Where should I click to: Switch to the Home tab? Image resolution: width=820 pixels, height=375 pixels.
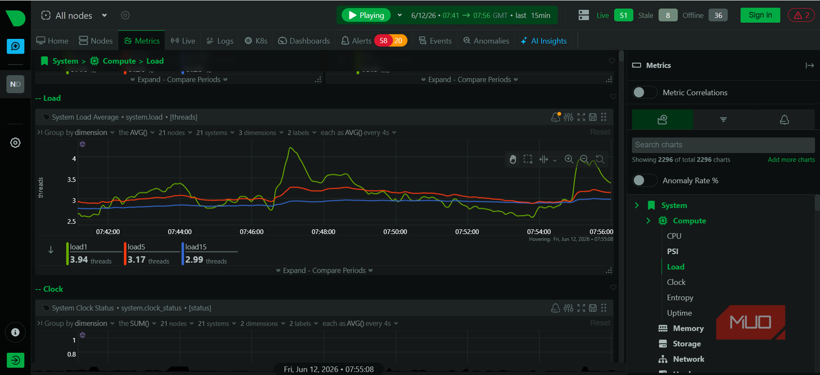[x=52, y=40]
